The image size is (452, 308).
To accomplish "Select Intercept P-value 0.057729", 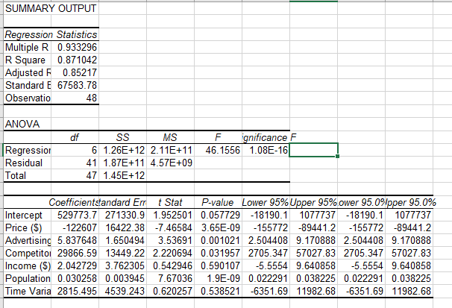I will click(219, 215).
